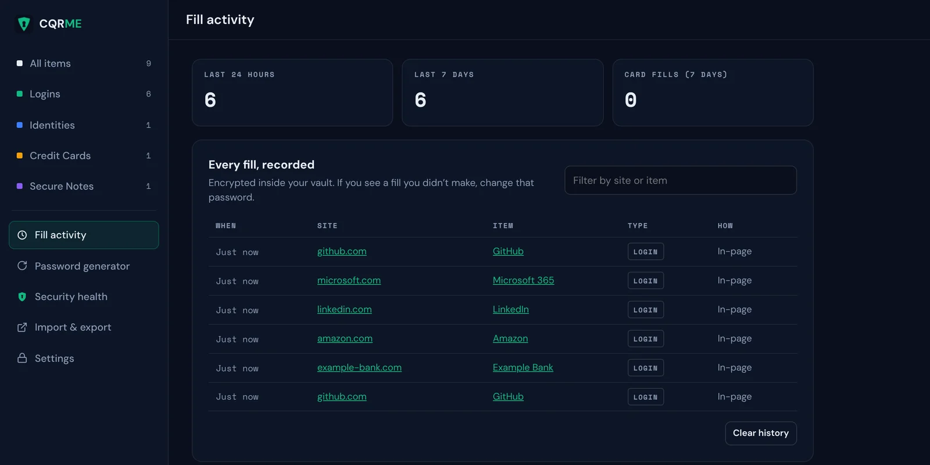Open the GitHub item in the last row
The image size is (930, 465).
[508, 396]
